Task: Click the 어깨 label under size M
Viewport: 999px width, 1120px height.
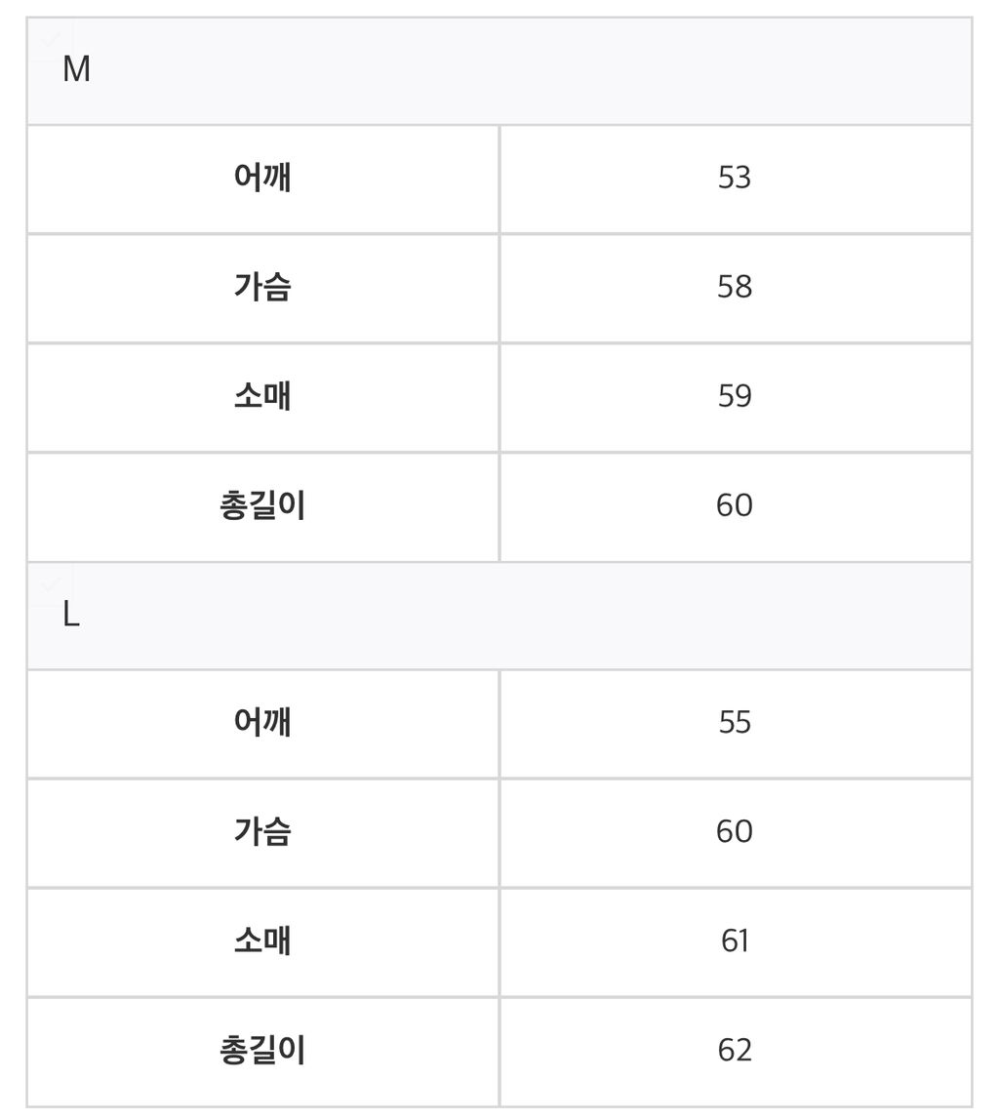Action: 262,179
